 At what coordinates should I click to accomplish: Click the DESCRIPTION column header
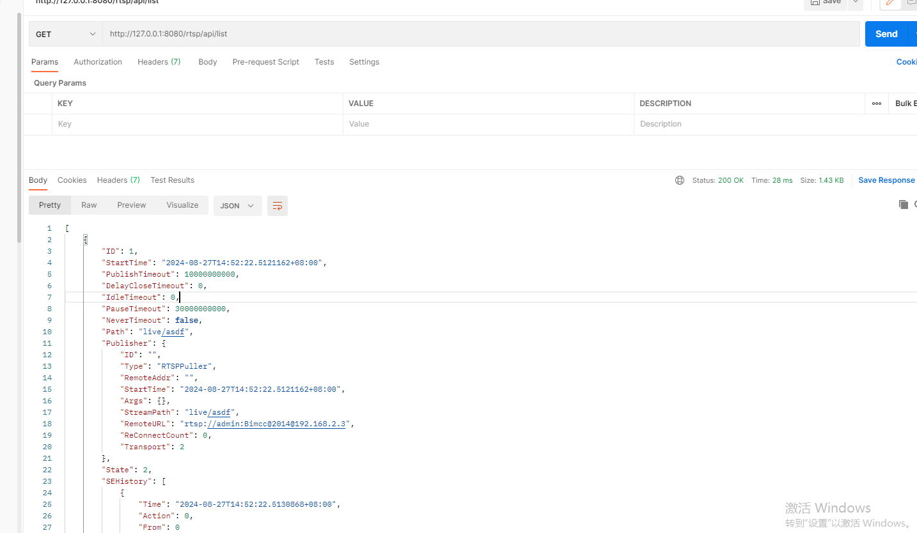coord(665,104)
